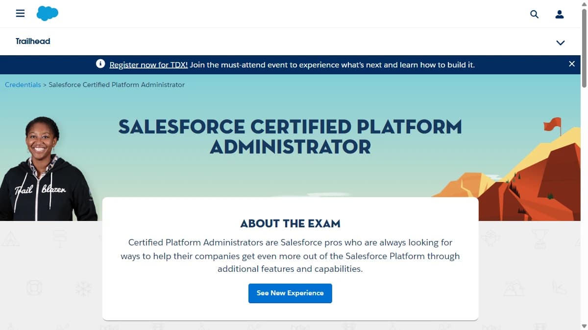Click the Certified Platform Administrators description paragraph
Viewport: 588px width, 330px height.
click(x=290, y=256)
